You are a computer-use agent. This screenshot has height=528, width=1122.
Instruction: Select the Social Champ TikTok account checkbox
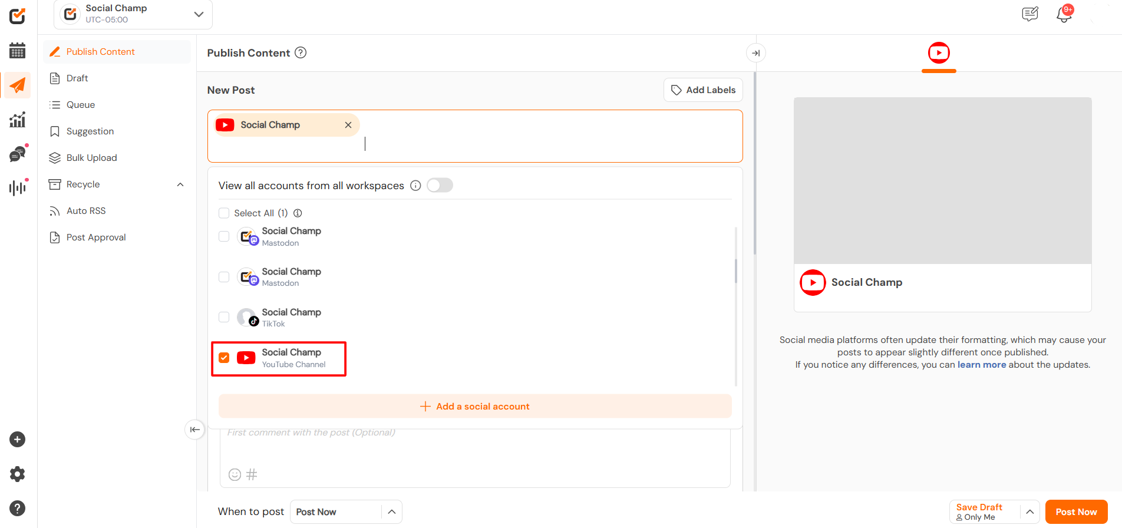pyautogui.click(x=224, y=317)
